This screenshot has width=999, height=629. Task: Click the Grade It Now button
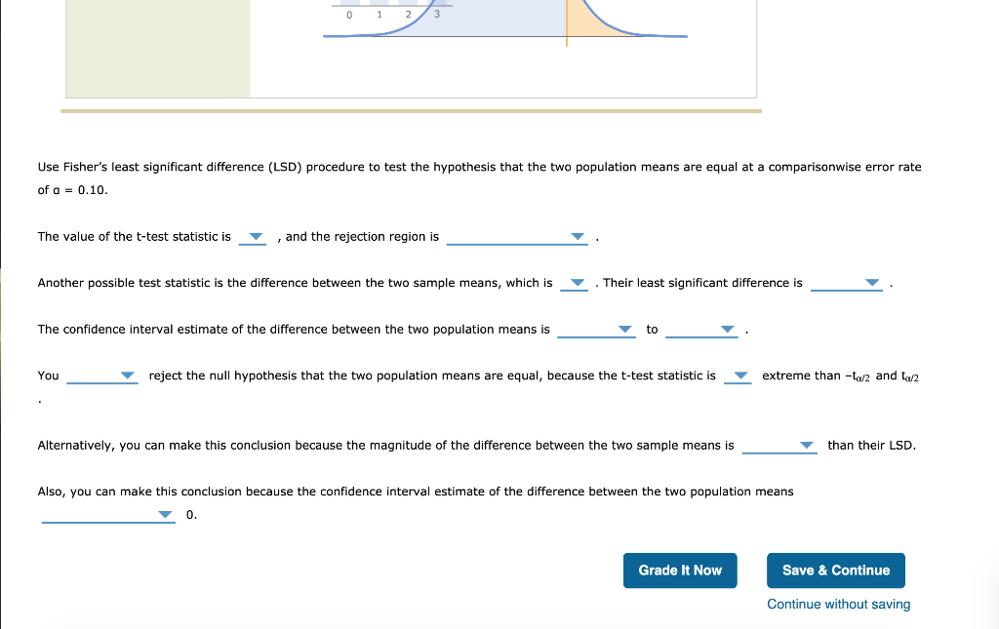(x=680, y=570)
